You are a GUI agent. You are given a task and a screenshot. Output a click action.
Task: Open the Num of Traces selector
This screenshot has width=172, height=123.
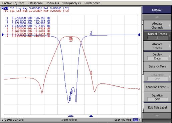click(157, 36)
